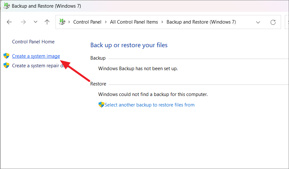Viewport: 289px width, 169px height.
Task: Click Windows could not find a backup text
Action: point(153,94)
